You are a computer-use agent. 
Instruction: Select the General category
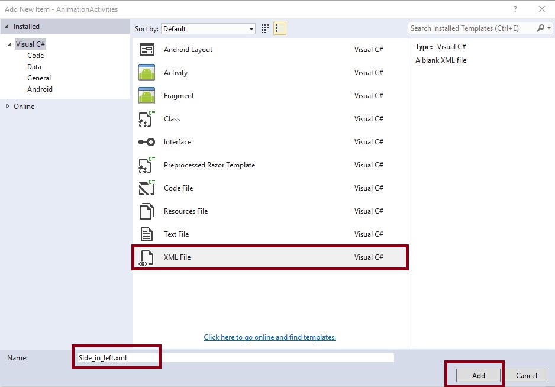(39, 78)
